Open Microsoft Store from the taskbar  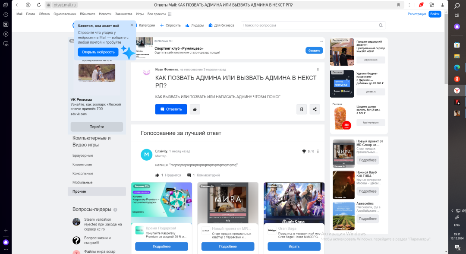(457, 45)
